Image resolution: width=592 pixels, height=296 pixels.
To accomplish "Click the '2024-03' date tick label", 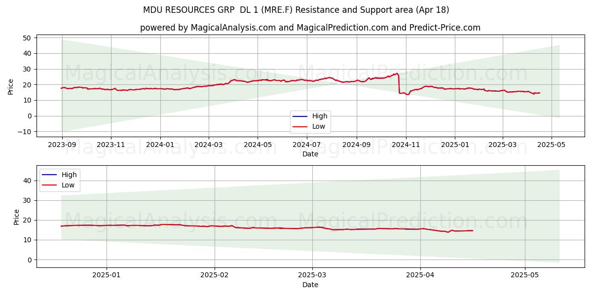I will tap(209, 145).
